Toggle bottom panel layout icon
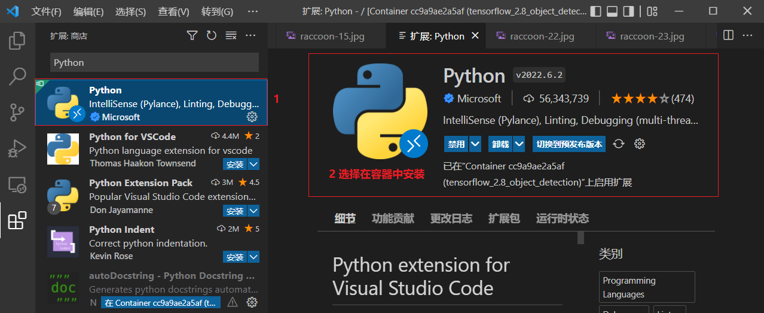 [612, 11]
